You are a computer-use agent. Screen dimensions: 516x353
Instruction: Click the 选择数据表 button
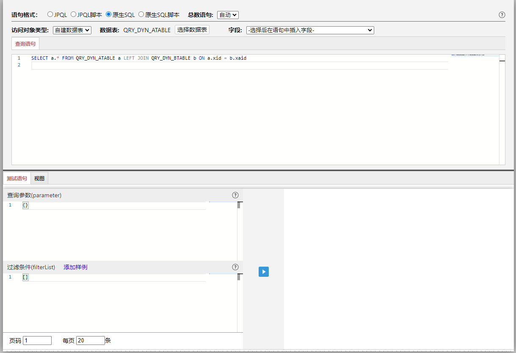pos(192,30)
